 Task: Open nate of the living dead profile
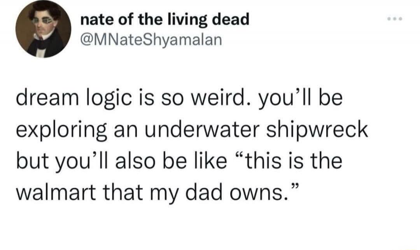pyautogui.click(x=165, y=20)
